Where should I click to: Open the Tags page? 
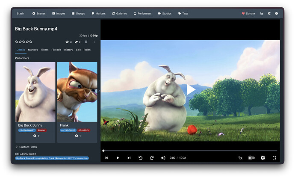pyautogui.click(x=183, y=14)
